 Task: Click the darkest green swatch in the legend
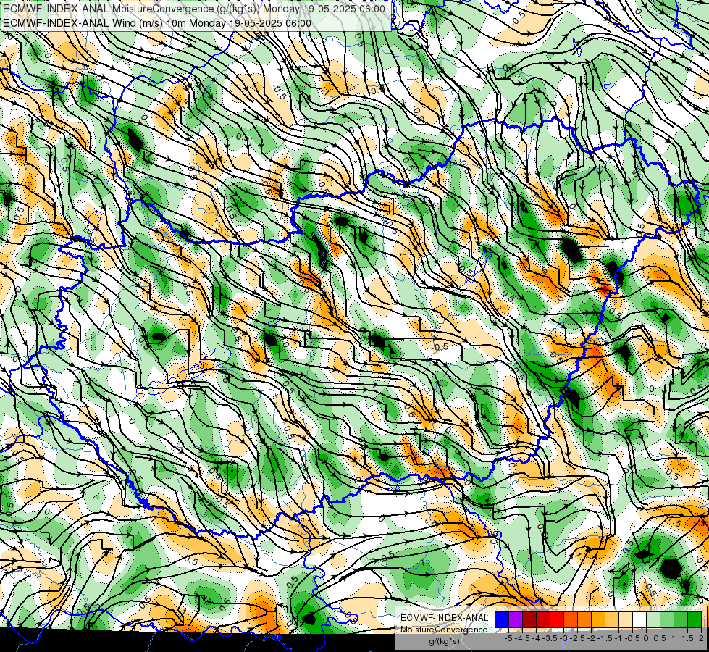click(x=695, y=619)
